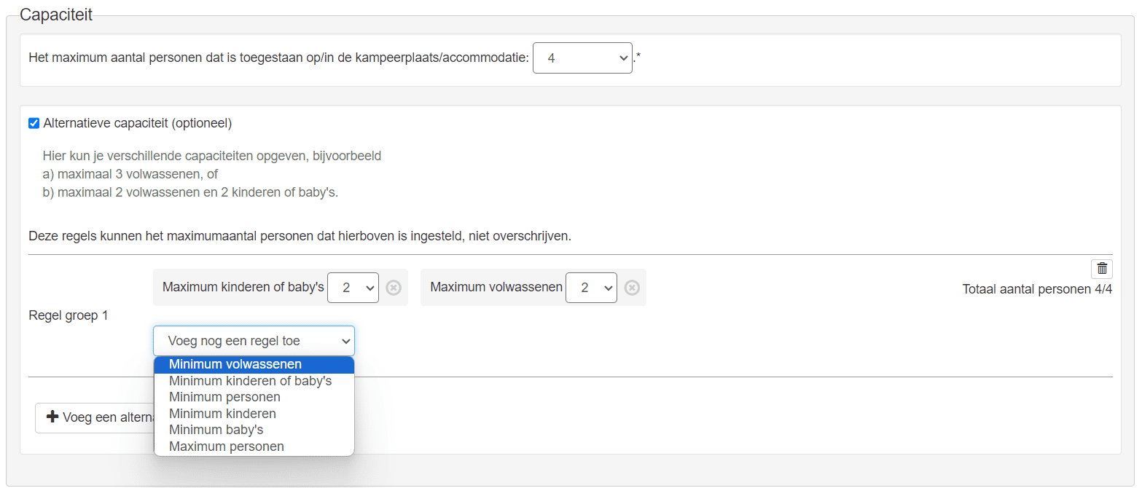Open the Maximum kinderen of baby's value dropdown
Image resolution: width=1142 pixels, height=488 pixels.
(353, 288)
